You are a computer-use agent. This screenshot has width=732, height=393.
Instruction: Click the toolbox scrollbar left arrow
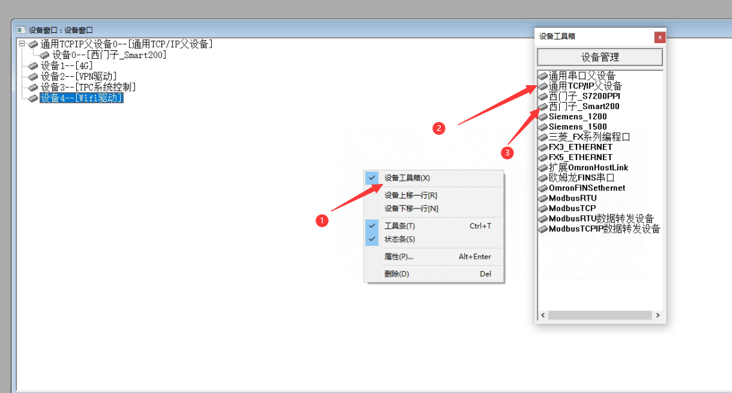[x=543, y=316]
